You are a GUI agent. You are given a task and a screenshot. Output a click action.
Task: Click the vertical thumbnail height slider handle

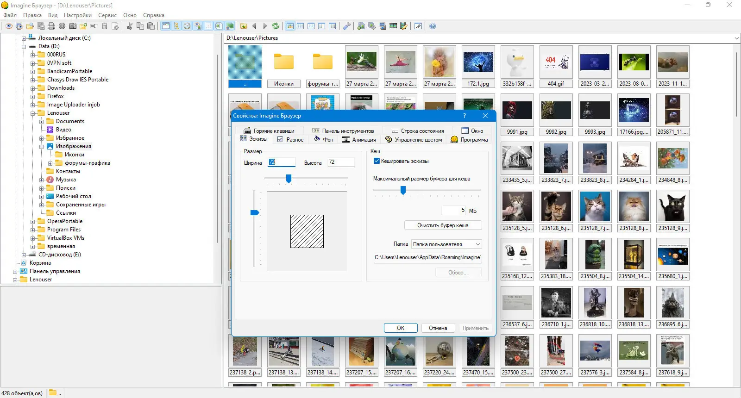255,213
